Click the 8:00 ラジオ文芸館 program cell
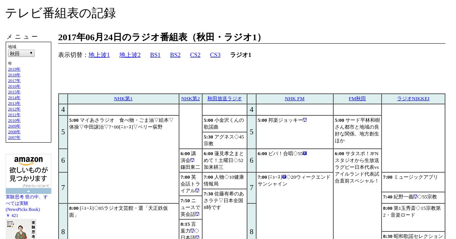 pyautogui.click(x=123, y=222)
